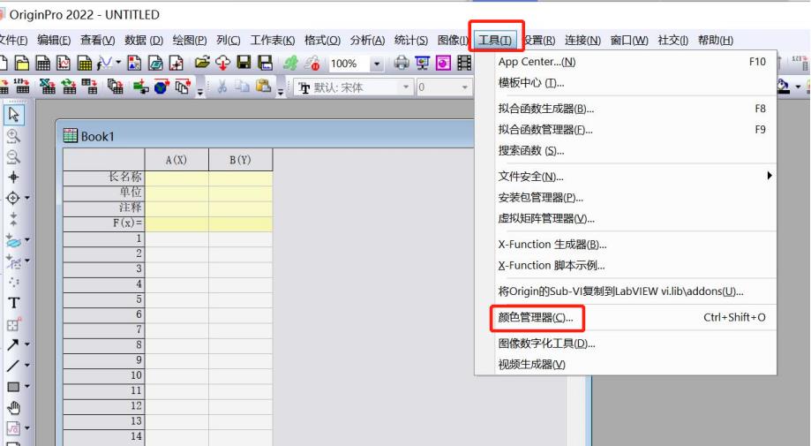The height and width of the screenshot is (446, 811).
Task: Open the 帮助(H) menu
Action: click(x=716, y=41)
